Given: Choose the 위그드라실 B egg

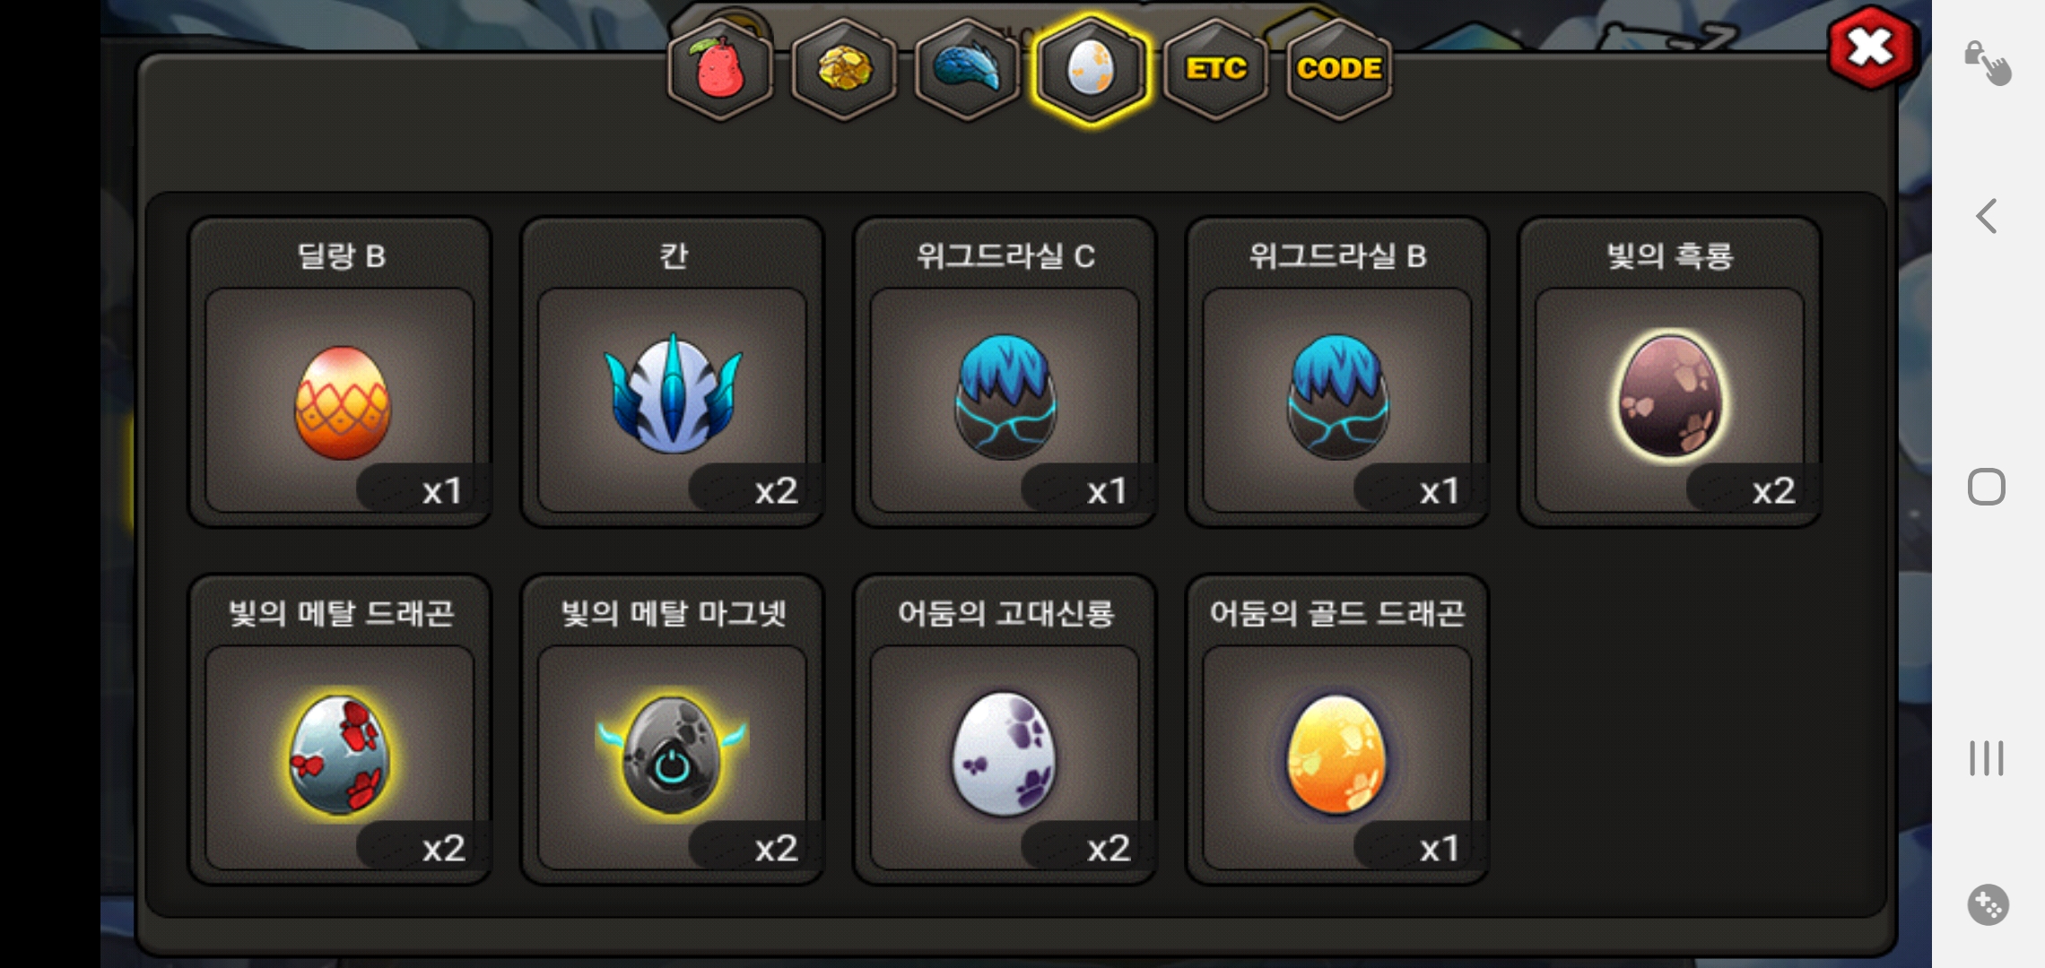Looking at the screenshot, I should pyautogui.click(x=1337, y=372).
